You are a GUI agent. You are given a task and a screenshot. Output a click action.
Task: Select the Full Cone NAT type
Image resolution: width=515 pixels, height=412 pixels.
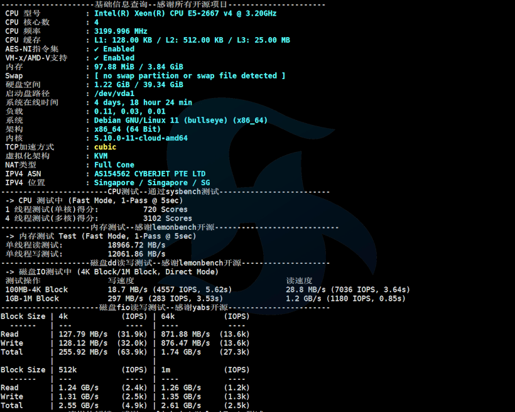114,165
